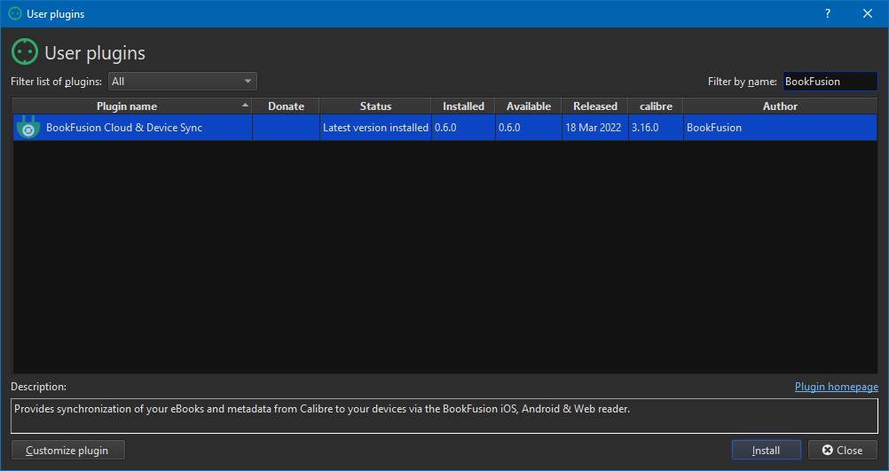Click the BookFusion plugin sync icon
889x471 pixels.
28,128
